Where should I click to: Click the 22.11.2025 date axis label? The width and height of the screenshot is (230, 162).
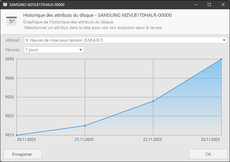(152, 140)
